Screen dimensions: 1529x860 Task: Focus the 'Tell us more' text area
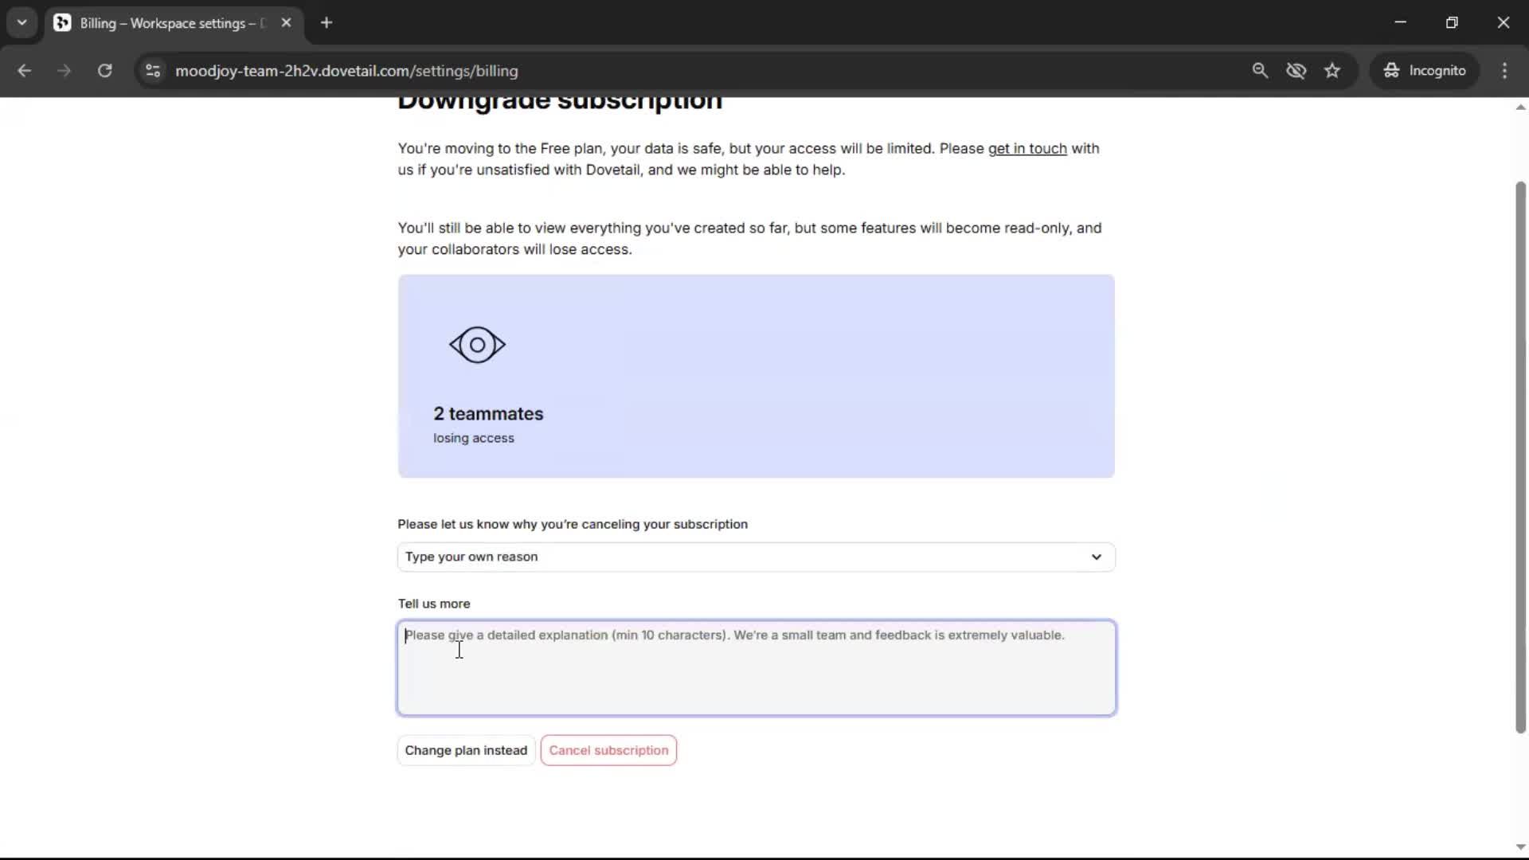tap(756, 668)
